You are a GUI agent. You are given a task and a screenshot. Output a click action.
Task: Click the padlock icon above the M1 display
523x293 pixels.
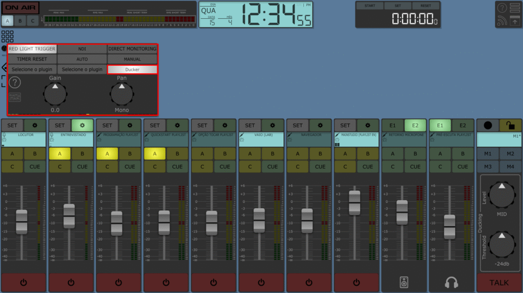[510, 125]
